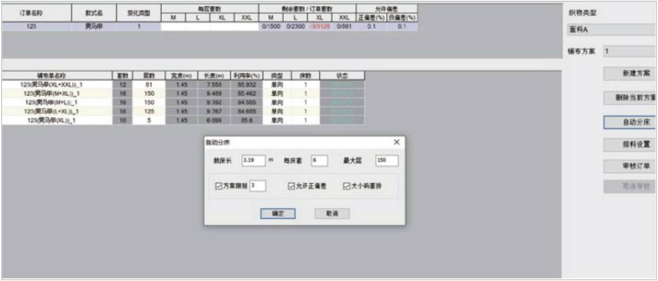Click the red -3/3128 XL cell
The image size is (658, 281).
[320, 27]
